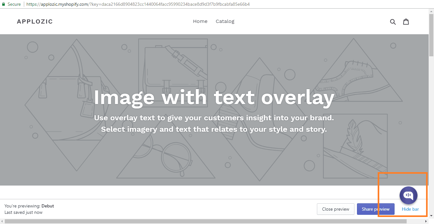
Task: Click the horizontal scrollbar left arrow
Action: (x=3, y=221)
